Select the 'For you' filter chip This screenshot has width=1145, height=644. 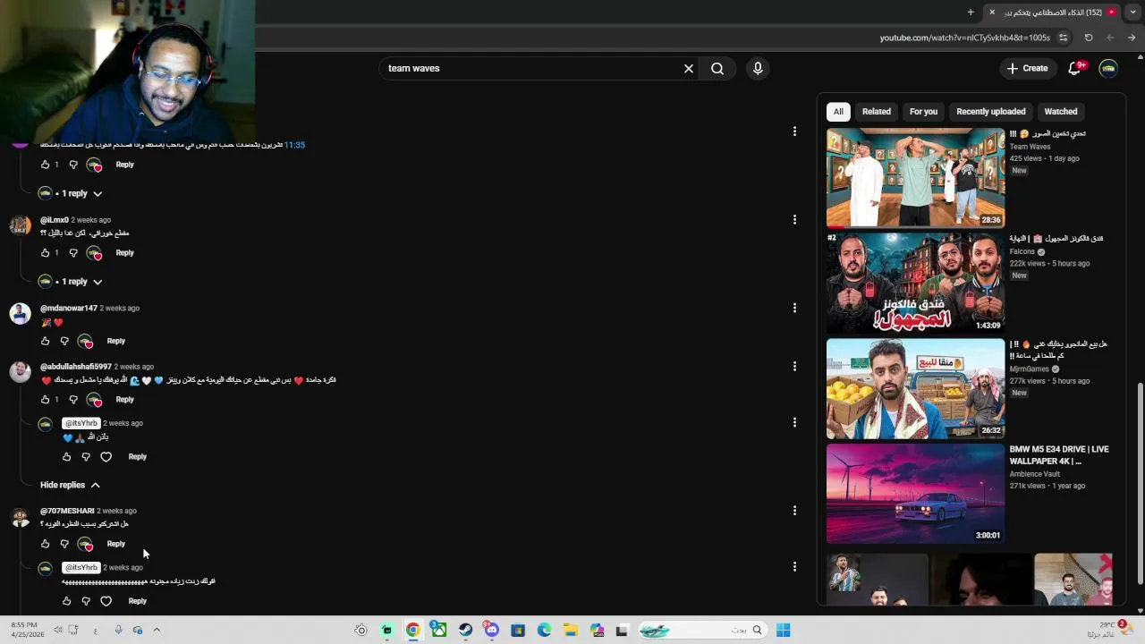[x=923, y=112]
